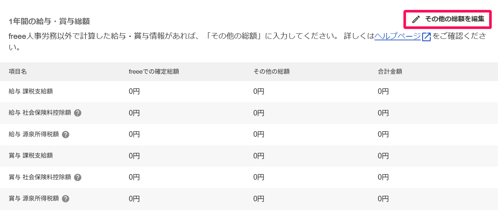
Task: Show help for 給与 社会保険料控除額
Action: [77, 113]
